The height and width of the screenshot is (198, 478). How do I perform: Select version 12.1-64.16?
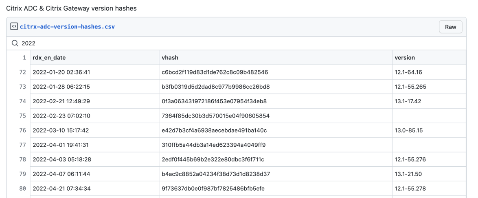click(x=408, y=72)
